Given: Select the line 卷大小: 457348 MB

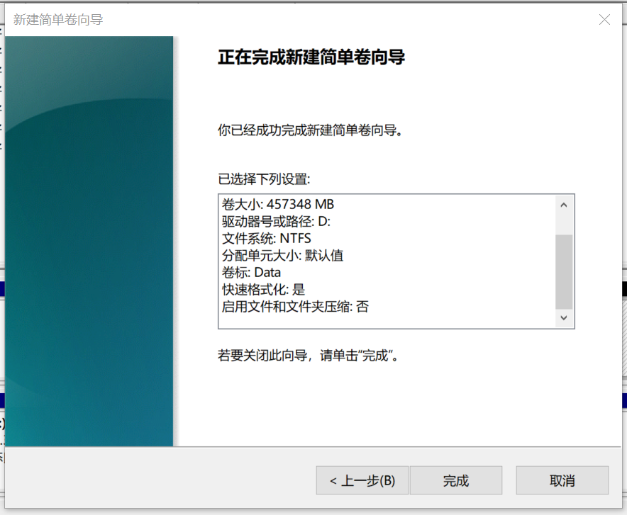Looking at the screenshot, I should [278, 205].
